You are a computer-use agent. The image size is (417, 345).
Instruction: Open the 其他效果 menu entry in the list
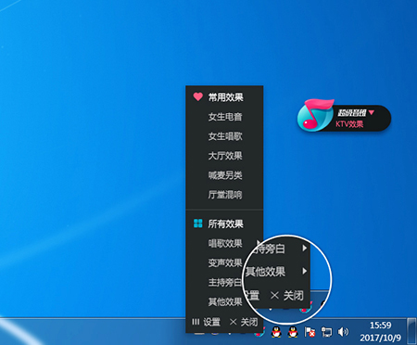[x=225, y=301]
